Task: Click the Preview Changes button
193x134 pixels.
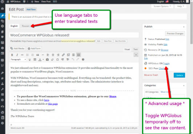Action: tap(175, 34)
